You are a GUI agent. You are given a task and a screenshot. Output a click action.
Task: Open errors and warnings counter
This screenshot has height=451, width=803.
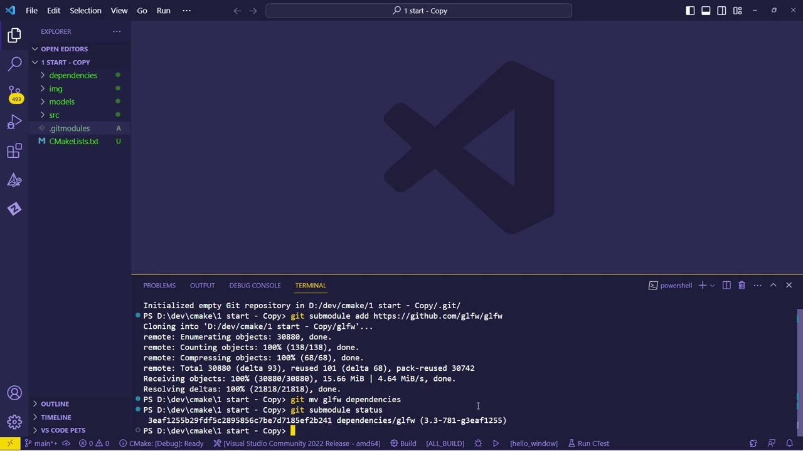95,443
